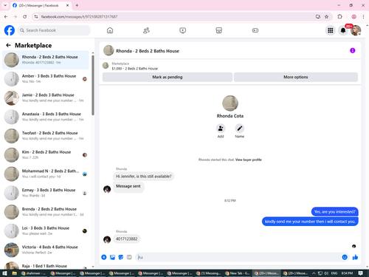The height and width of the screenshot is (277, 369).
Task: Select the Messenger | Facebook browser tab
Action: 41,5
